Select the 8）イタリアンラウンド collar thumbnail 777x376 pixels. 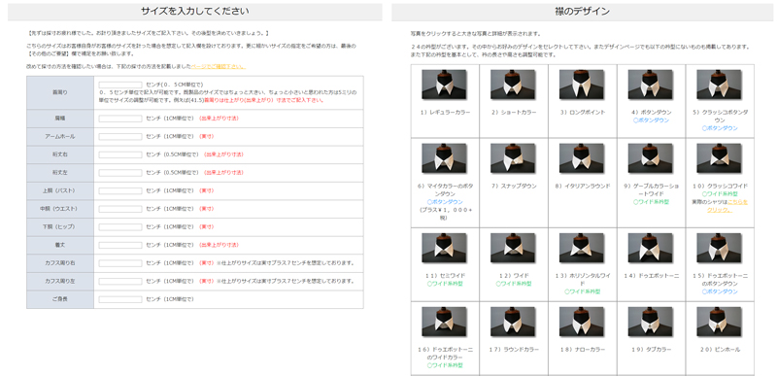click(x=581, y=158)
